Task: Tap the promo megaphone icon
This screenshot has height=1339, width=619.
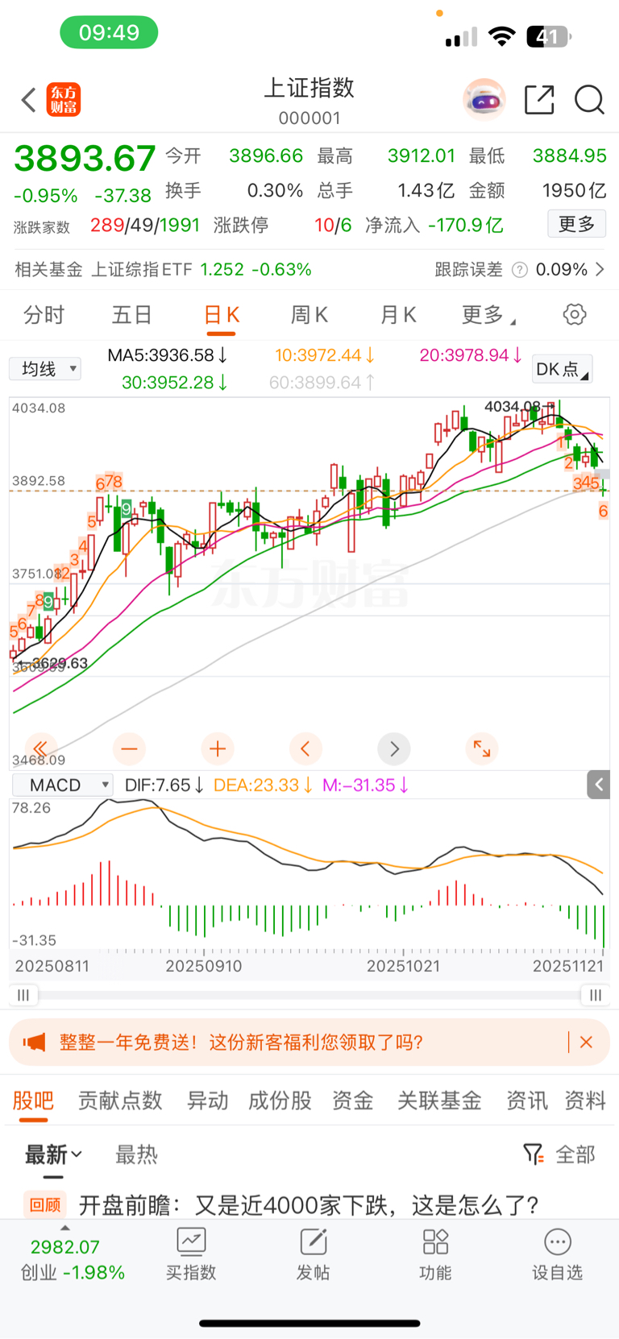Action: (x=34, y=1043)
